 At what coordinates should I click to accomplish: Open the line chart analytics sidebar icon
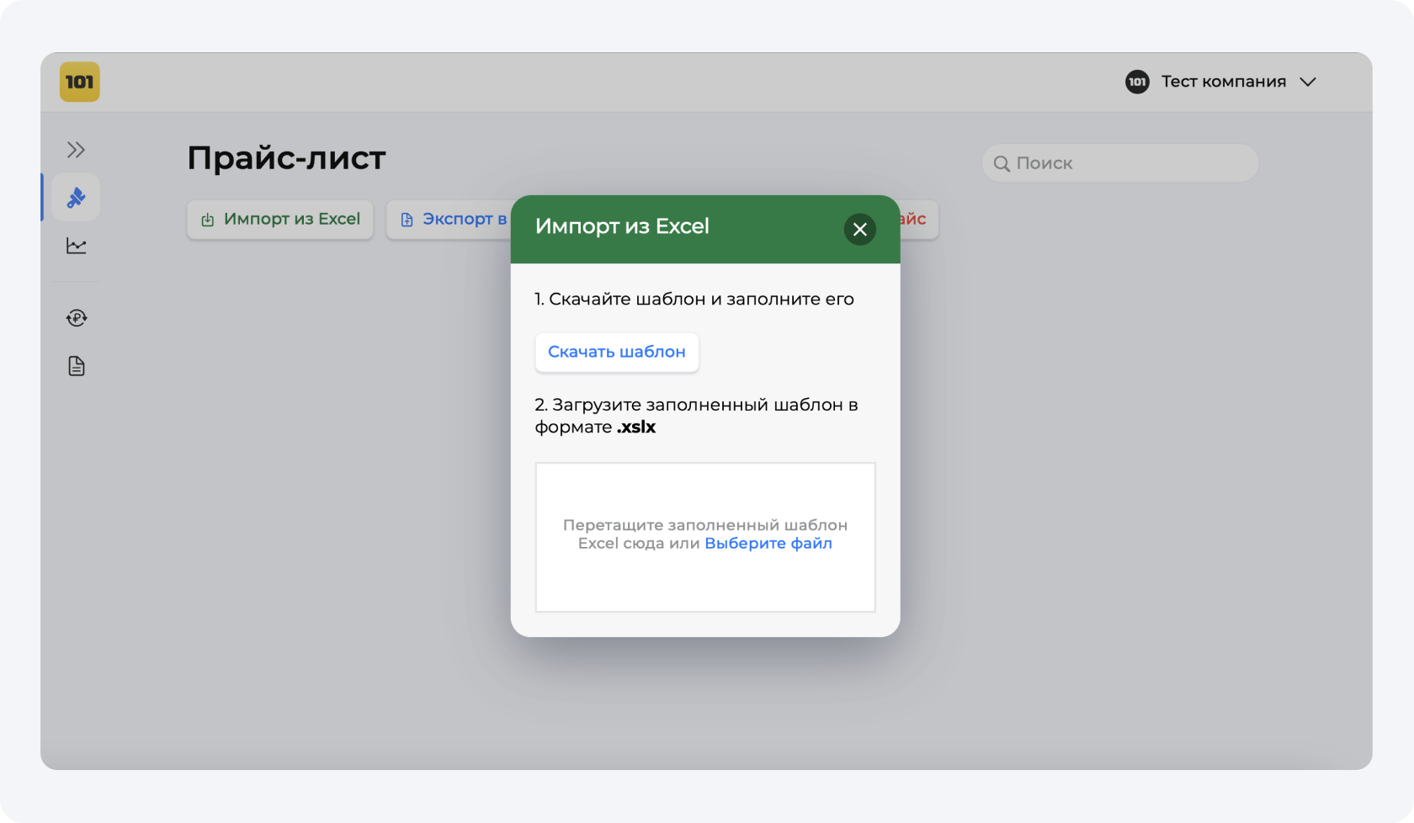tap(76, 246)
